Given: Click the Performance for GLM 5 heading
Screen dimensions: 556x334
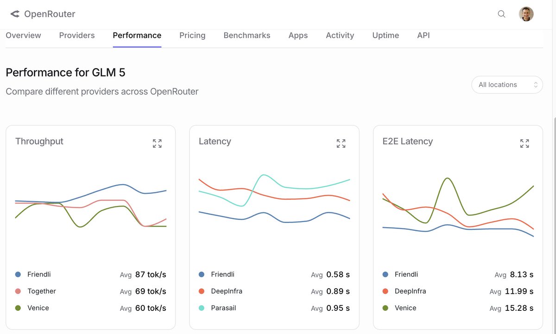Looking at the screenshot, I should click(x=65, y=73).
